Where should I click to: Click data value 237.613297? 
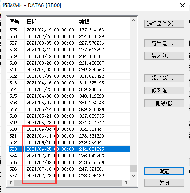pos(91,50)
